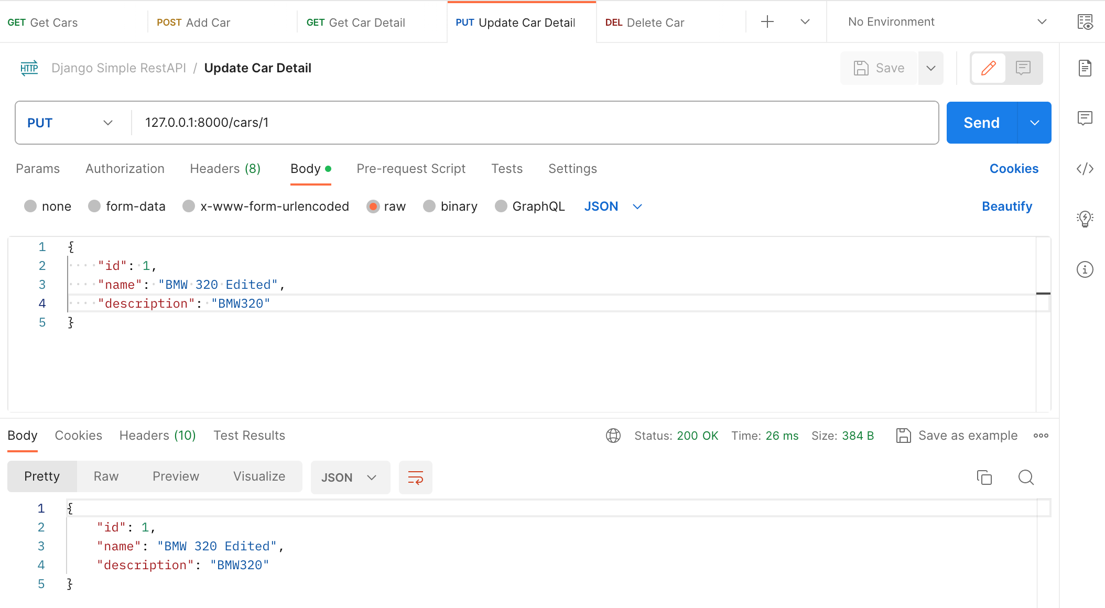Click the new tab plus icon
Viewport: 1105px width, 608px height.
(767, 22)
